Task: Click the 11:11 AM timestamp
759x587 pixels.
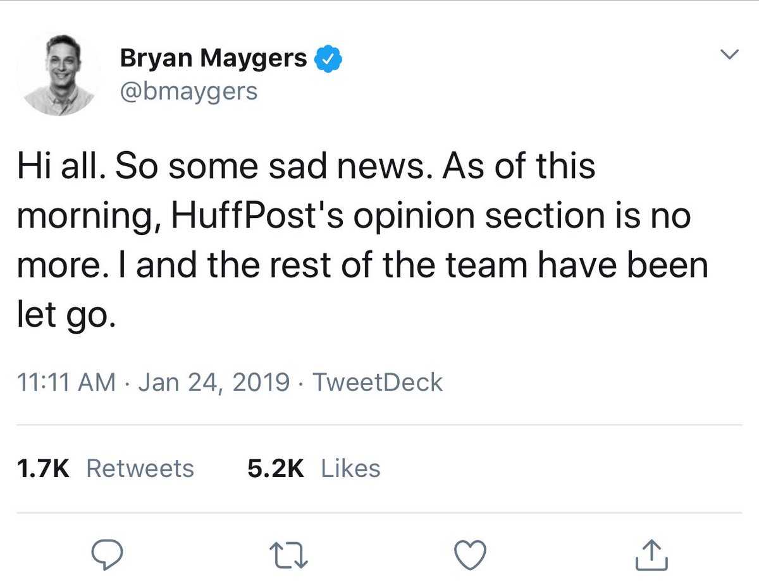Action: tap(66, 382)
